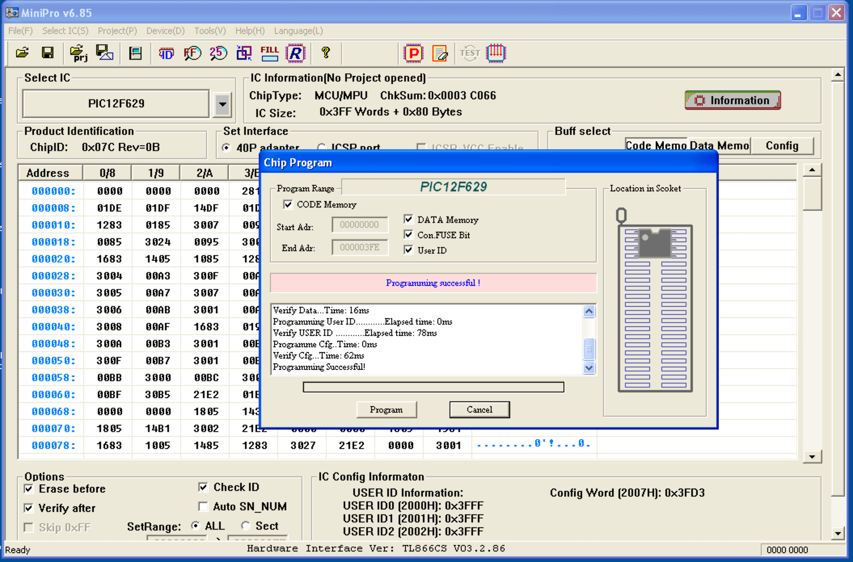853x562 pixels.
Task: Click the Read chip R toolbar icon
Action: tap(296, 53)
